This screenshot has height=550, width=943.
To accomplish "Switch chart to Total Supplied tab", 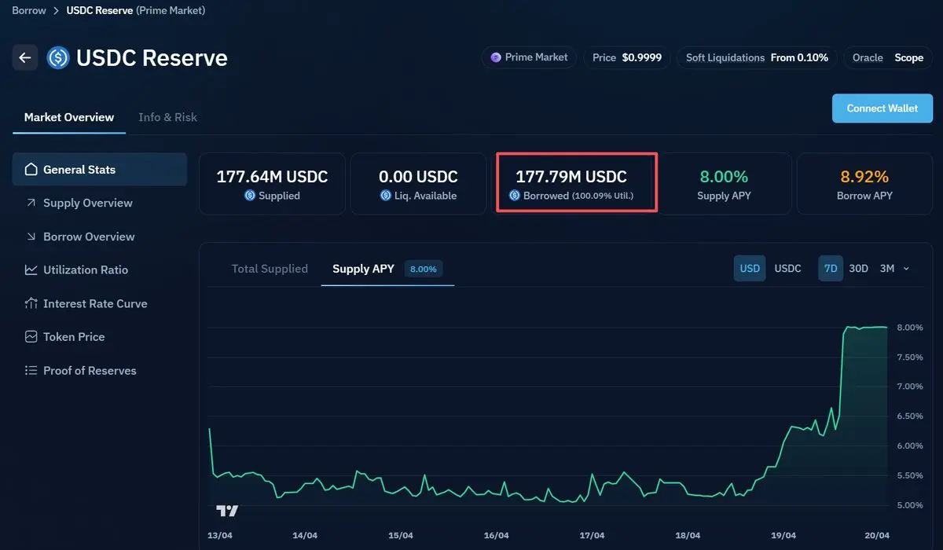I will [x=270, y=269].
